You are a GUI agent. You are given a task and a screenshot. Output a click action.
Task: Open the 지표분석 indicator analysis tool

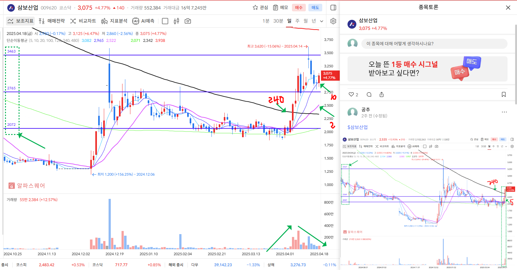(x=114, y=21)
